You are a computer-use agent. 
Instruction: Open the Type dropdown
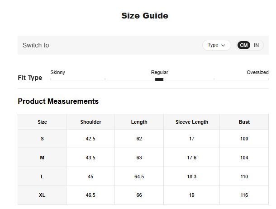click(x=216, y=45)
